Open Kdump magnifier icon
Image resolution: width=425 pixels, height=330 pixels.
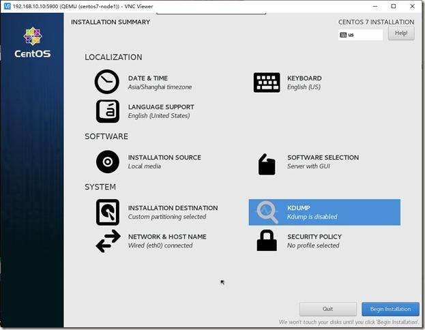pos(267,212)
